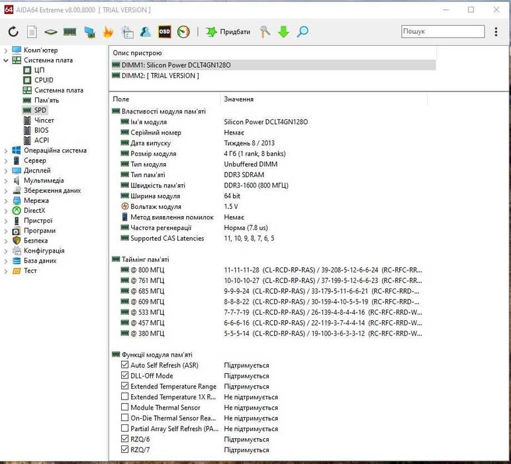Toggle Auto Self Refresh (ASR) checkbox
Viewport: 511px width, 464px height.
click(x=124, y=365)
